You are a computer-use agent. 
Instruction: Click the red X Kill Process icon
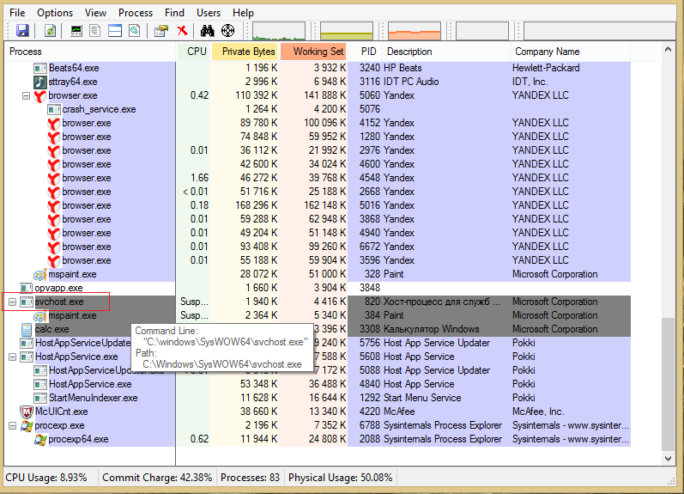point(182,31)
